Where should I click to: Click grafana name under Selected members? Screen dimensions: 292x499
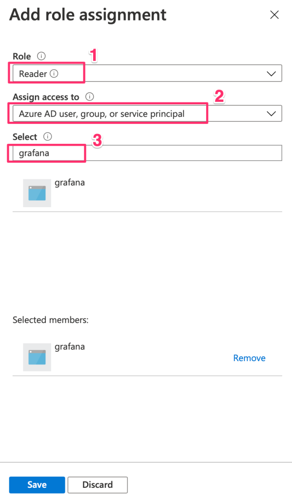70,346
